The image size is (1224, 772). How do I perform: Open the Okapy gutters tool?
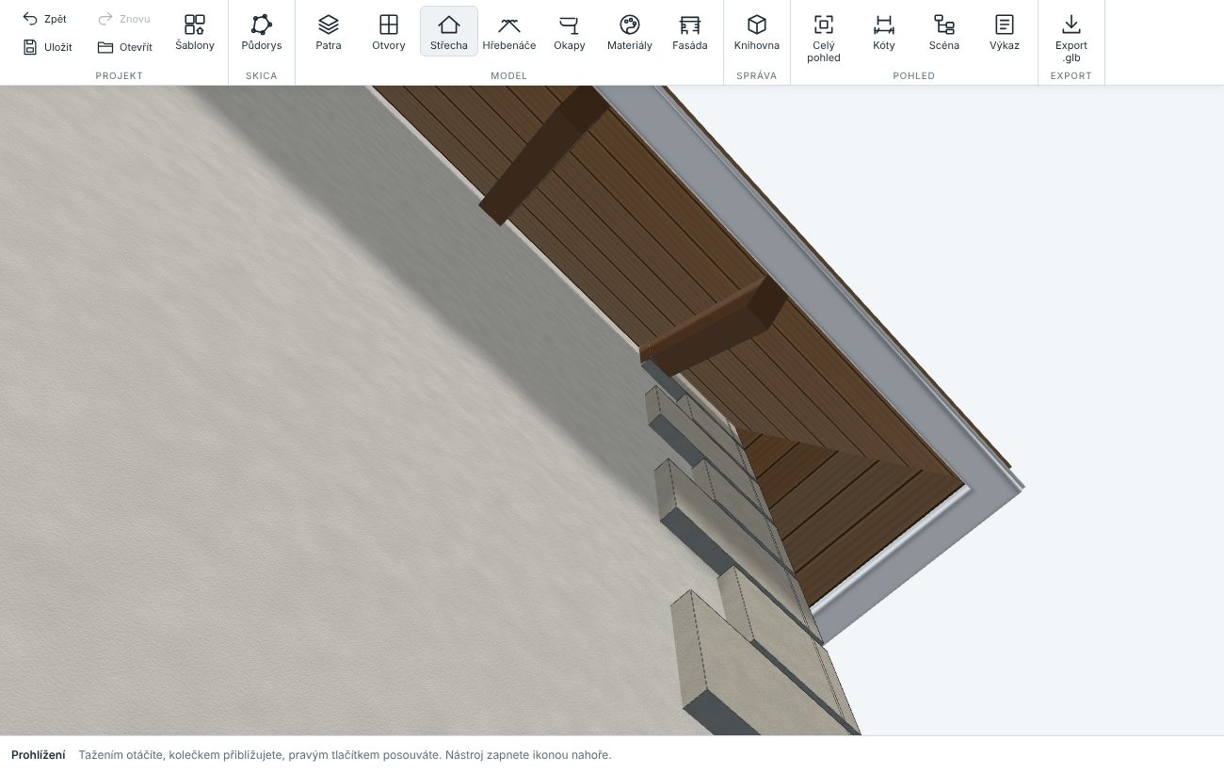pyautogui.click(x=570, y=31)
